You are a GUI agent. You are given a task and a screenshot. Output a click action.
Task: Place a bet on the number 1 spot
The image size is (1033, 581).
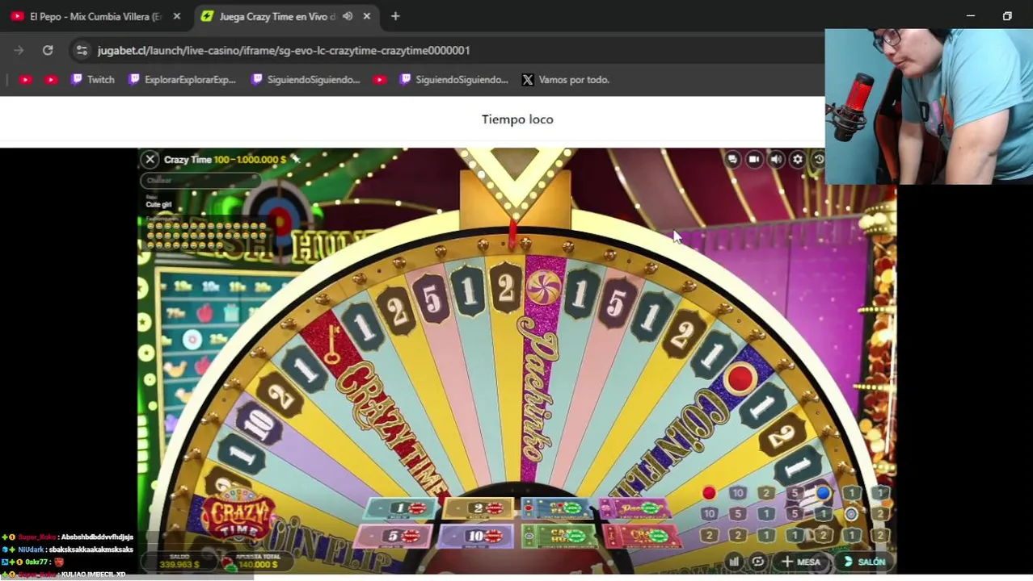click(x=402, y=508)
